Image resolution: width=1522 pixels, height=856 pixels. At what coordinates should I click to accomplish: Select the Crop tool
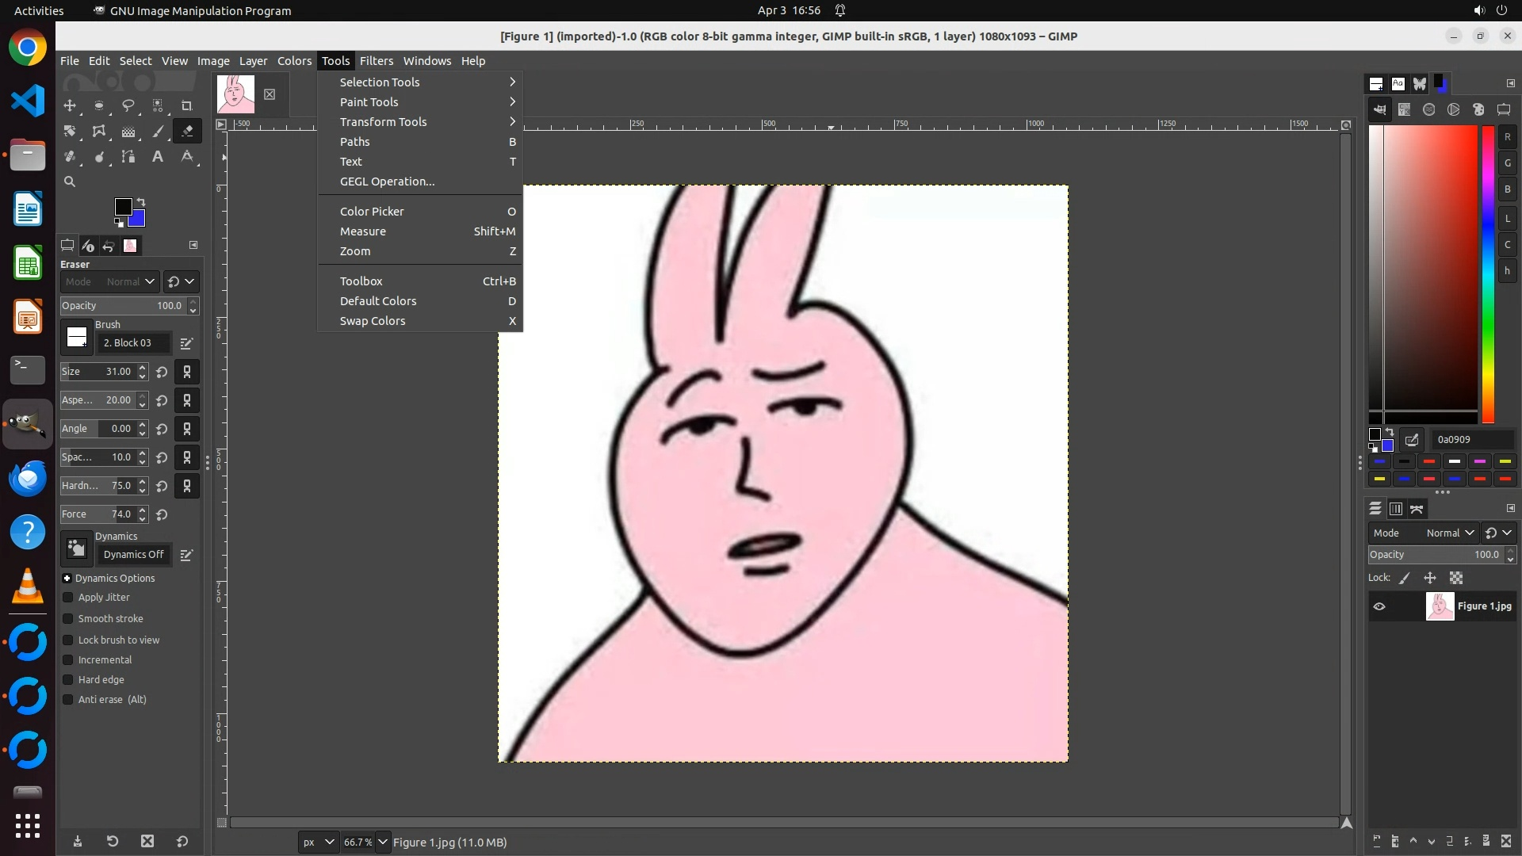[x=186, y=105]
